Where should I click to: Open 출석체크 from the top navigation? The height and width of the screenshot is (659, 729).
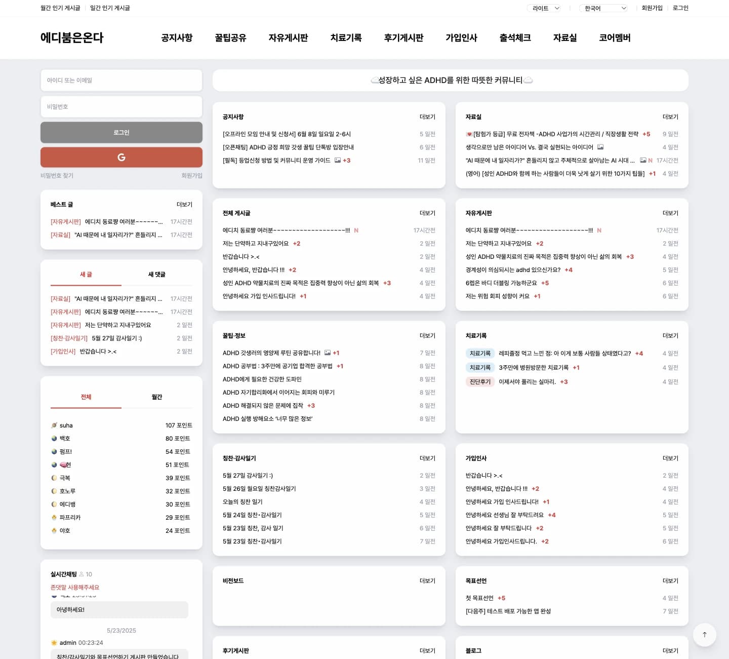[515, 38]
